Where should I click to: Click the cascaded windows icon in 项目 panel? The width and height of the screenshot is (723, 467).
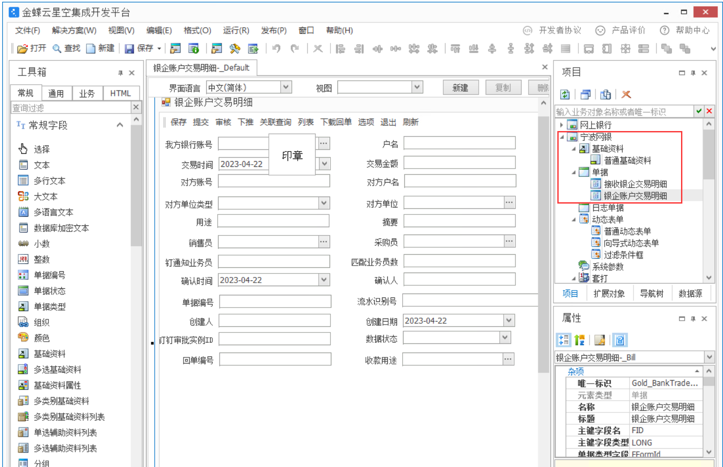click(585, 94)
